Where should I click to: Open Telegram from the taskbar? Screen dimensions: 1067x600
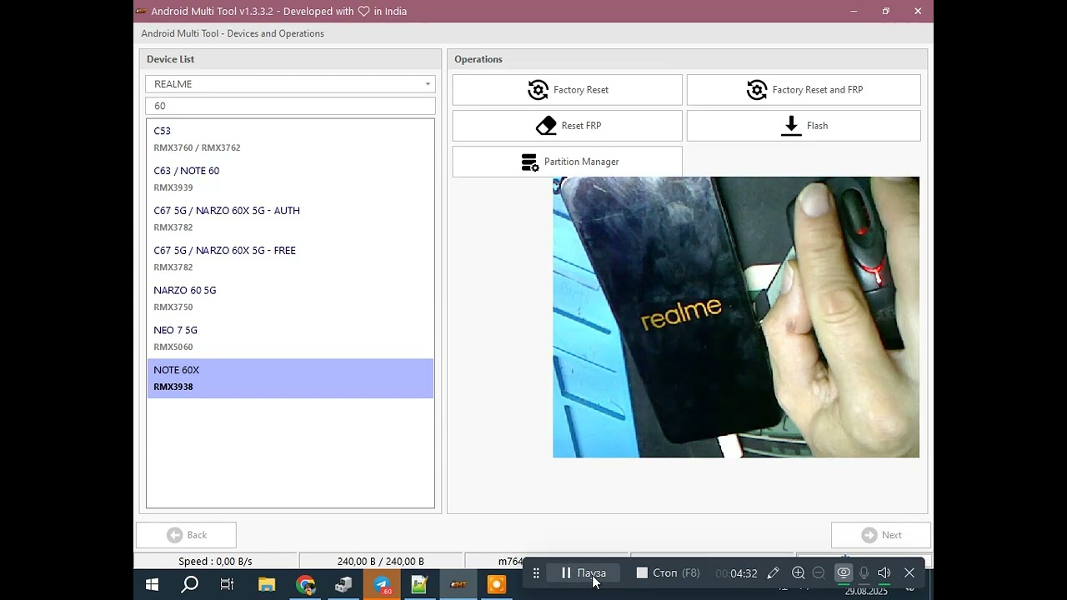pos(382,585)
